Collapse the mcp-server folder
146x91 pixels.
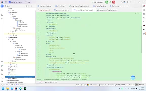tap(7, 38)
